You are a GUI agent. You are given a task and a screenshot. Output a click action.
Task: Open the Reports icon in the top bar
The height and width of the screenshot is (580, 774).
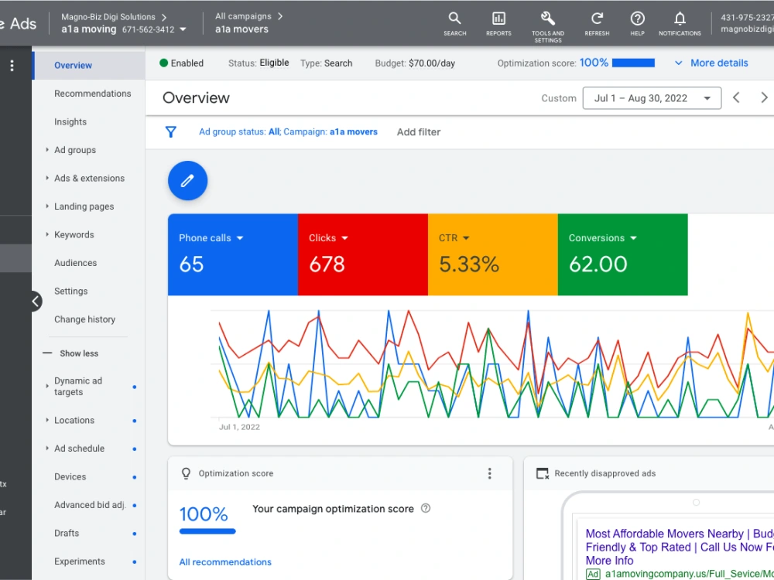point(498,24)
